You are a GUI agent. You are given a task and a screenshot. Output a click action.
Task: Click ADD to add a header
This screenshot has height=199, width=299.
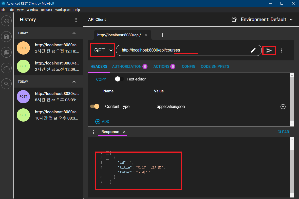pos(102,122)
